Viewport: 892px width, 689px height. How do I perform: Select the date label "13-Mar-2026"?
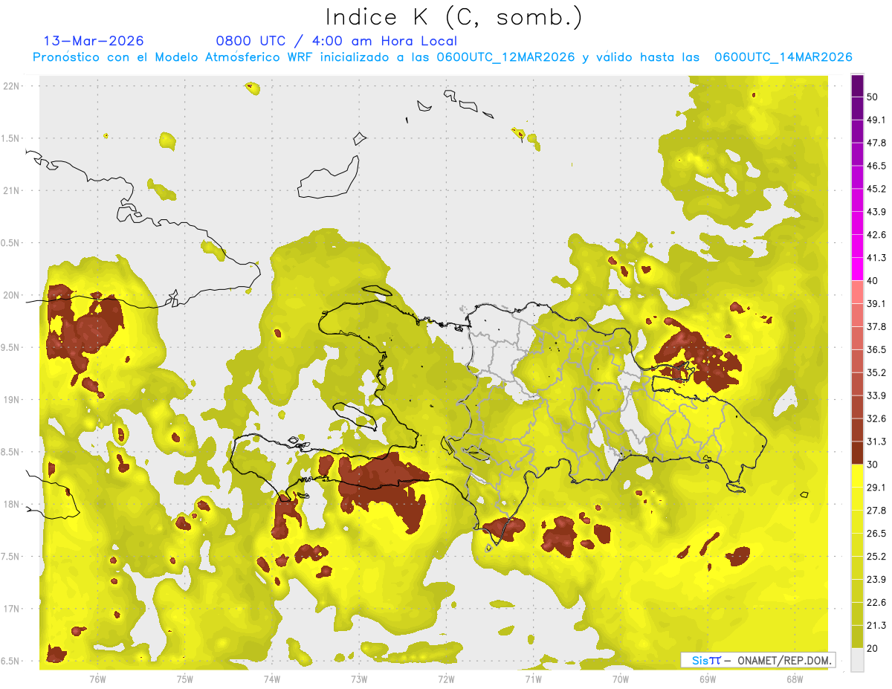[x=94, y=41]
